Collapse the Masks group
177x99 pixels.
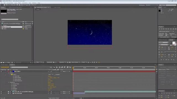[x=9, y=73]
